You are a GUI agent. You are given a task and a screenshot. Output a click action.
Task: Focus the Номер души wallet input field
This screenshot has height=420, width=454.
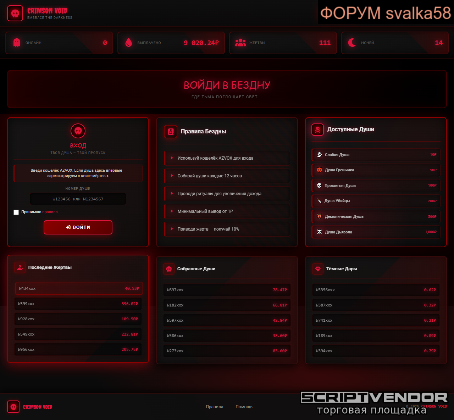pyautogui.click(x=78, y=199)
